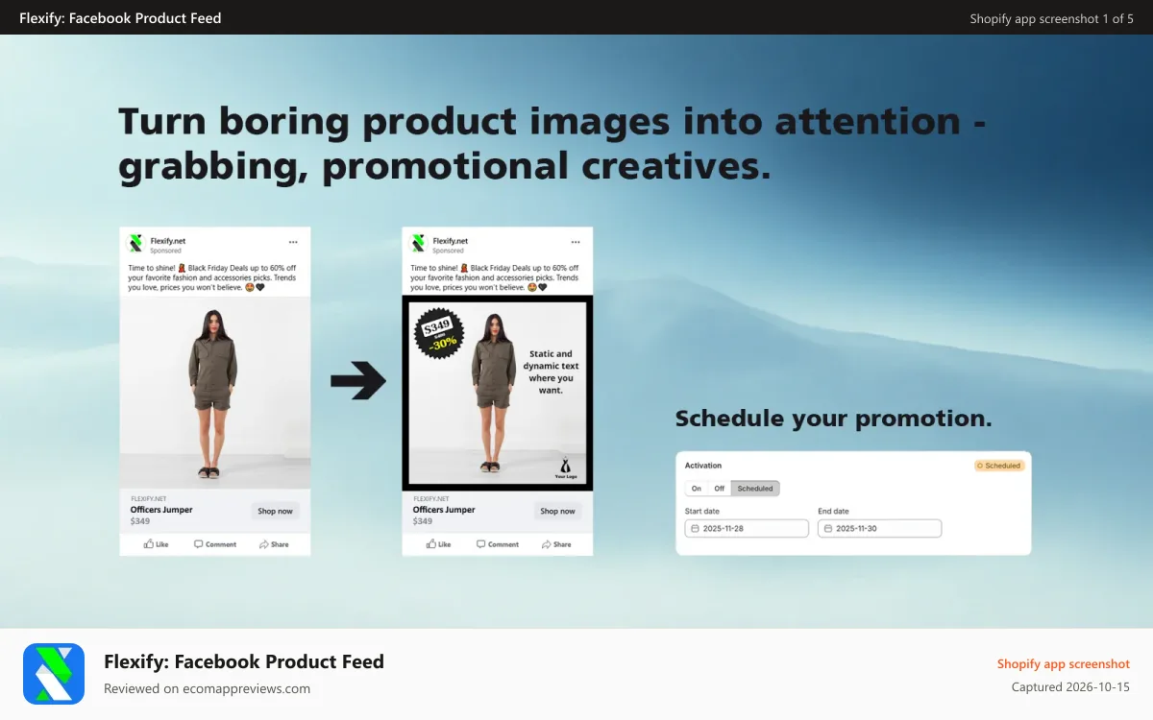The image size is (1153, 720).
Task: Click FLEXIFY.NET domain text in right ad
Action: [430, 498]
